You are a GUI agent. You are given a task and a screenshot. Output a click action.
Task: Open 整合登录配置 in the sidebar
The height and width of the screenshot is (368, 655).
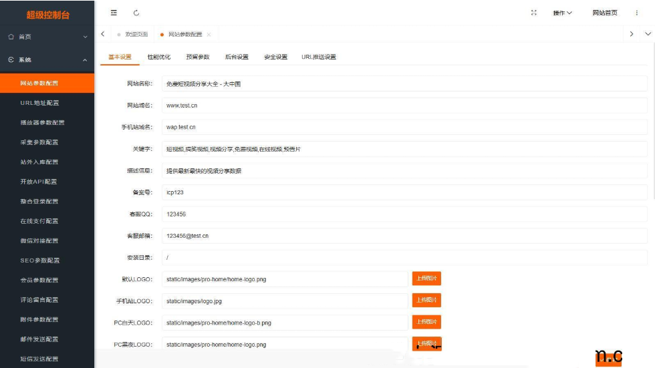pyautogui.click(x=47, y=201)
